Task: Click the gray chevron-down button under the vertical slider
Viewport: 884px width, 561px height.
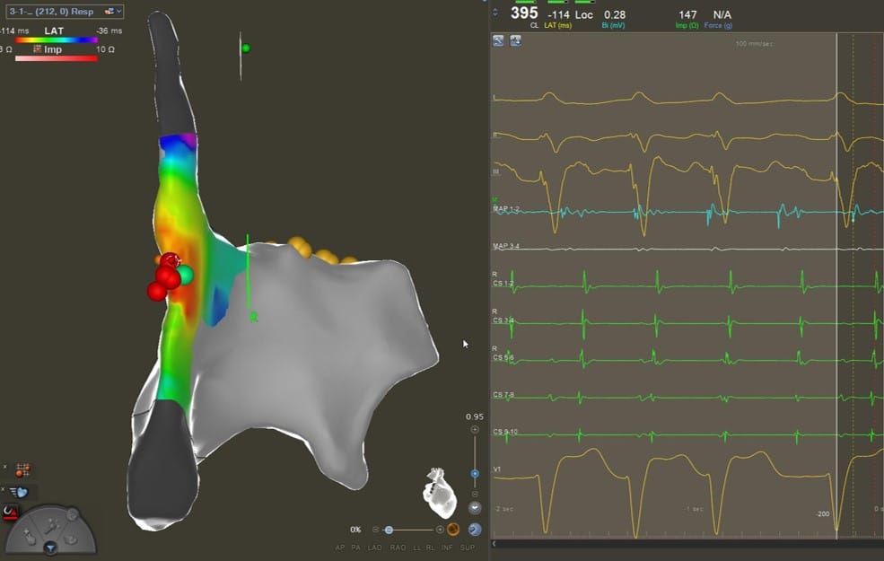Action: point(475,508)
